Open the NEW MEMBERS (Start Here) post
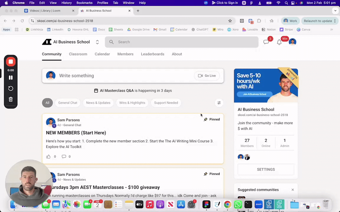Screen dimensions: 340x212 click(76, 132)
